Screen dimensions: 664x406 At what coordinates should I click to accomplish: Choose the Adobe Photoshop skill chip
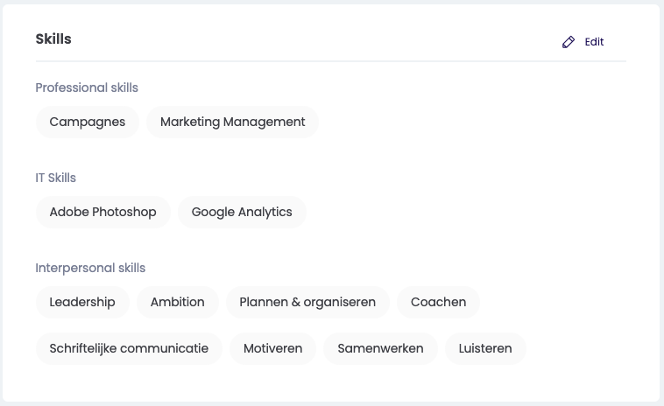point(102,212)
